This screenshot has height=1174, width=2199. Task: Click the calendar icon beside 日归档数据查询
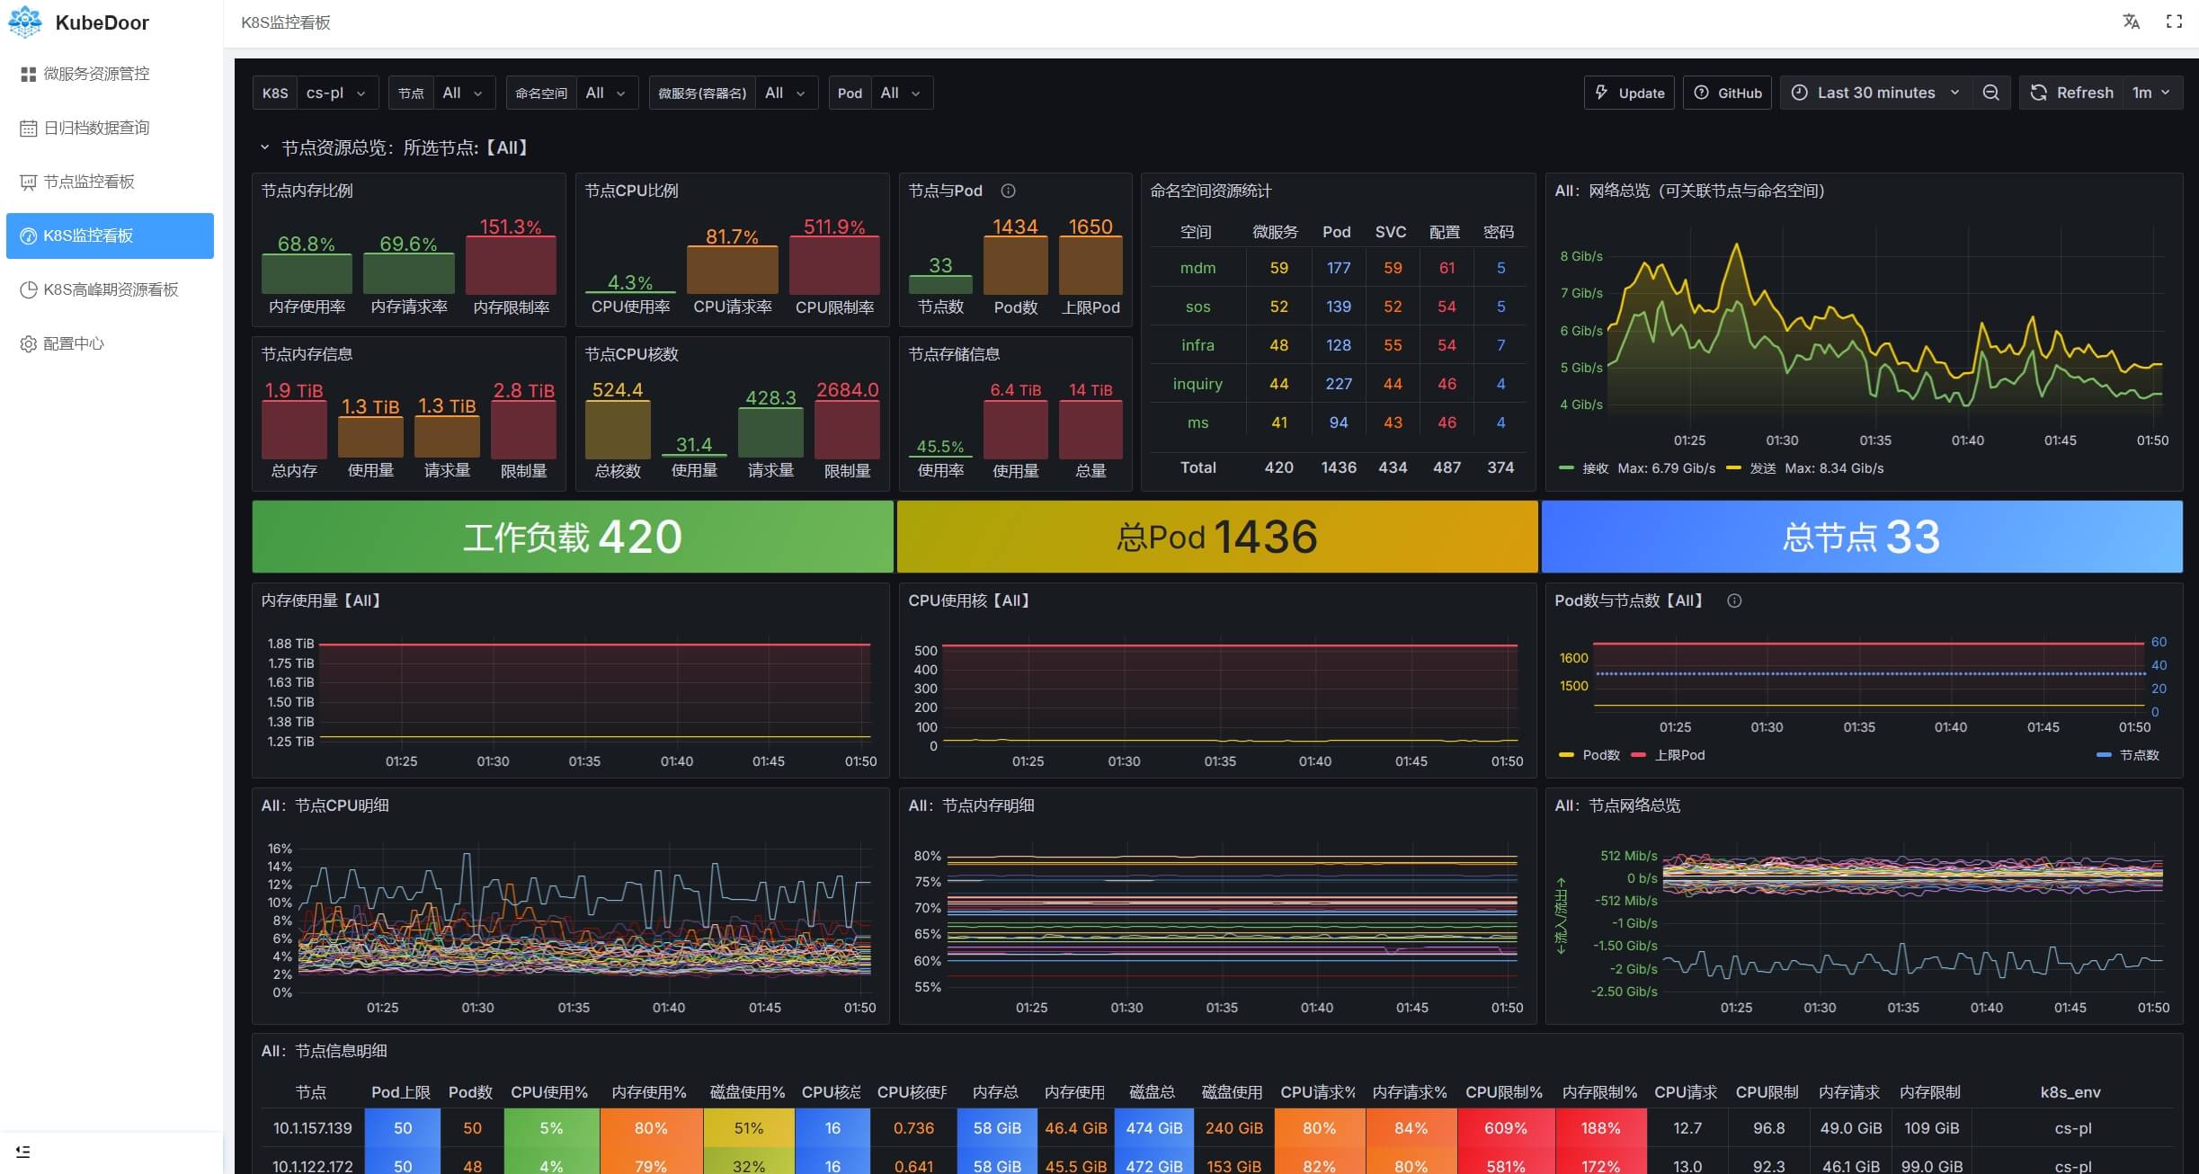click(x=28, y=128)
